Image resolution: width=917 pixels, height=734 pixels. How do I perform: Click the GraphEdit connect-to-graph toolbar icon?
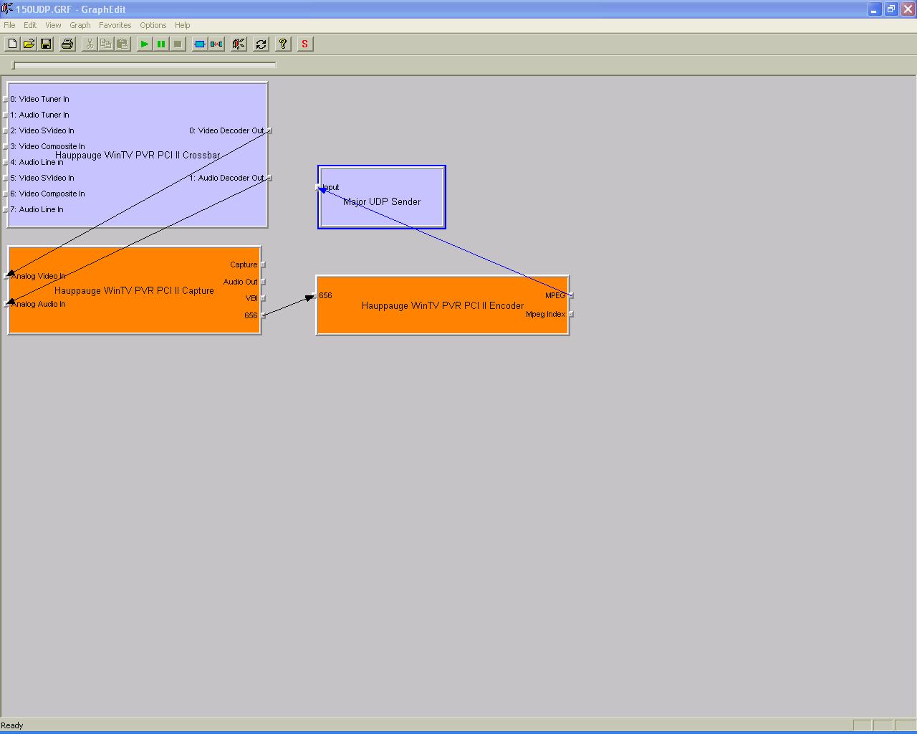tap(238, 44)
